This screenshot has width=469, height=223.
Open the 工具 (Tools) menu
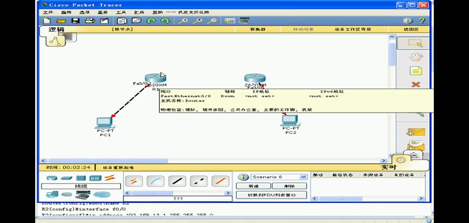pos(121,12)
